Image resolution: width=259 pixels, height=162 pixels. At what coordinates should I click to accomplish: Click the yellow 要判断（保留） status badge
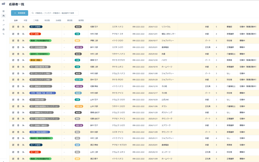click(x=36, y=60)
